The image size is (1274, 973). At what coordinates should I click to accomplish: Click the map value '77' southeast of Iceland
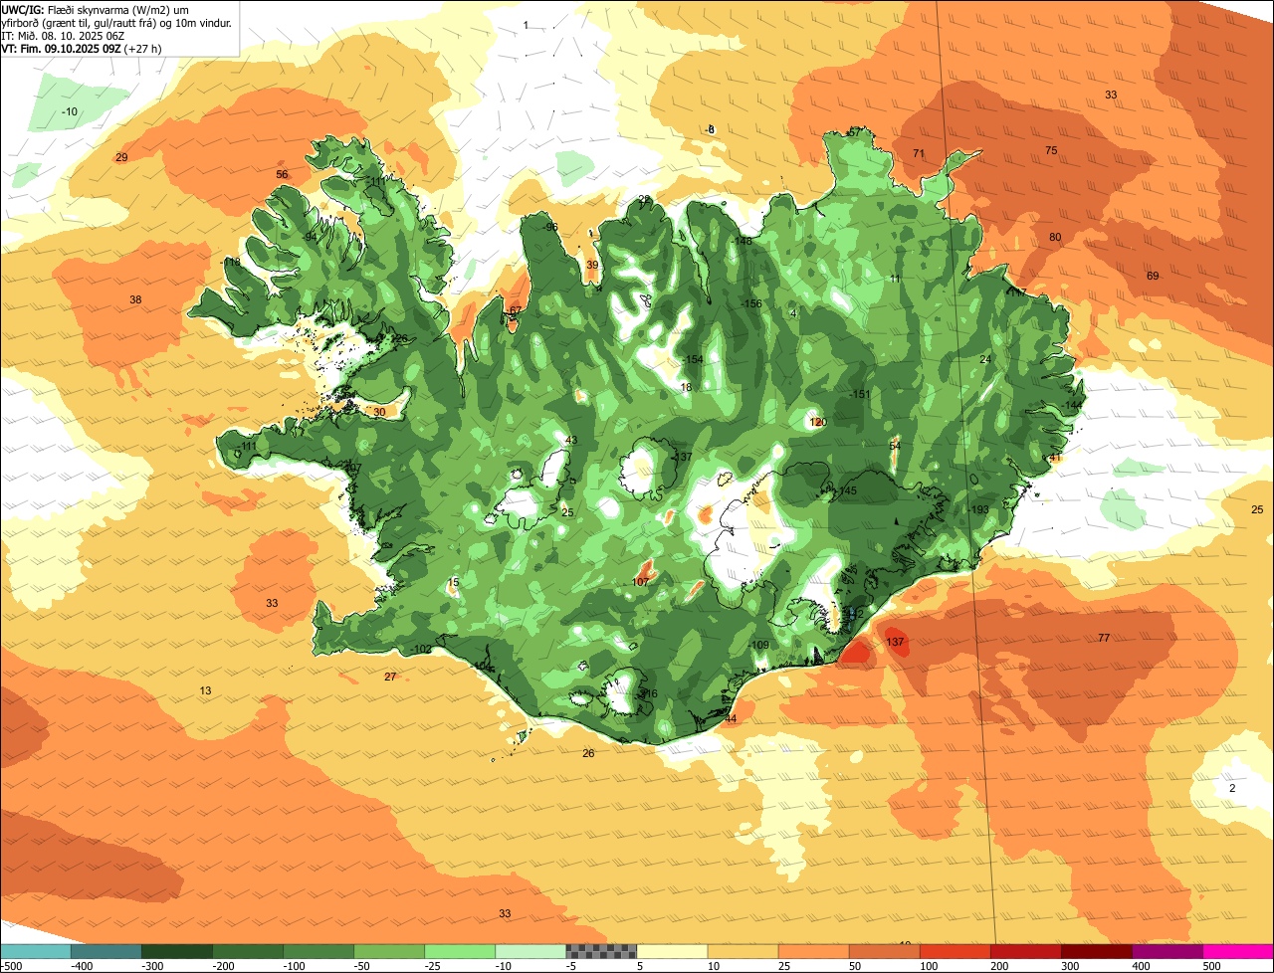(x=1103, y=638)
